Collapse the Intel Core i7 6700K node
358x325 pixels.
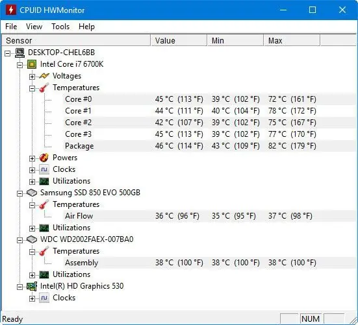pos(20,65)
